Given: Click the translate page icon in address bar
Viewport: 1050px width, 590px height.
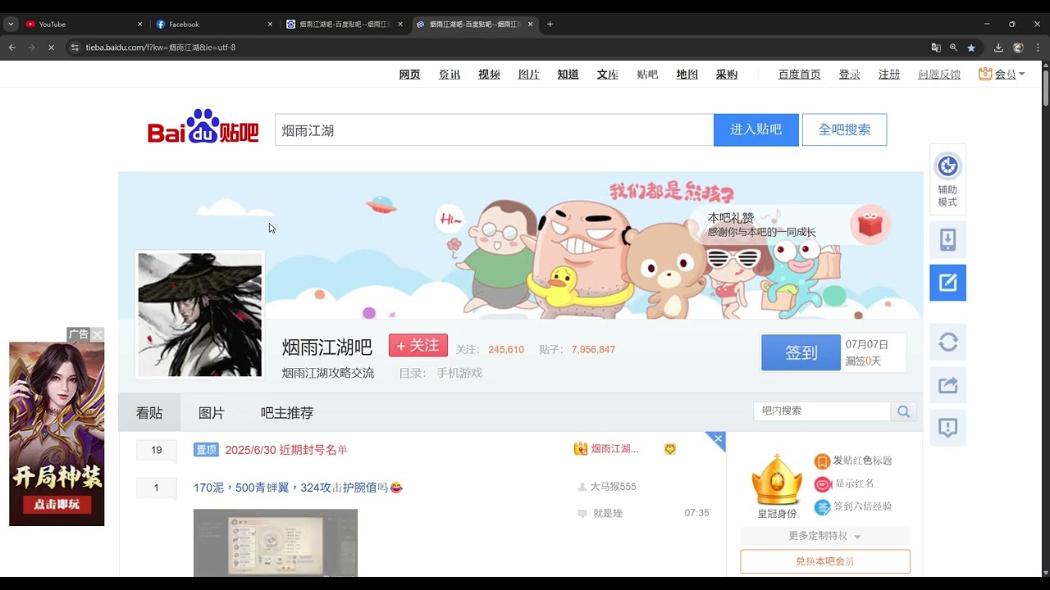Looking at the screenshot, I should pyautogui.click(x=936, y=48).
